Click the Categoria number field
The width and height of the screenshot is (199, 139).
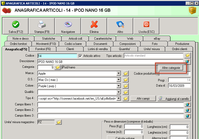pyautogui.click(x=46, y=67)
